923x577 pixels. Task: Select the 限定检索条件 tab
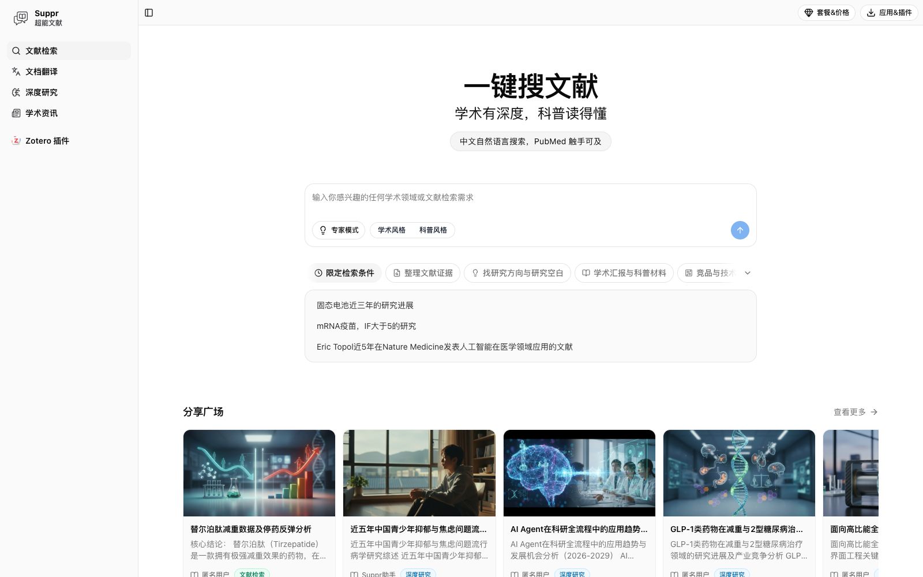344,273
